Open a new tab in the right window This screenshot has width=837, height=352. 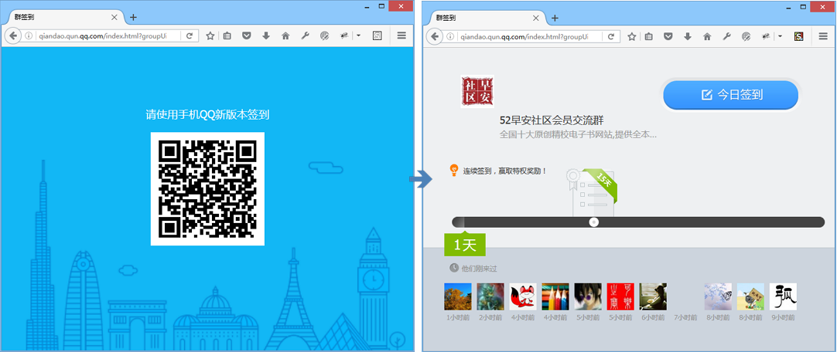pyautogui.click(x=555, y=18)
